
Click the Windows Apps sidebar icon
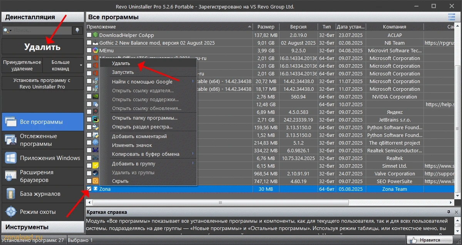(x=10, y=158)
